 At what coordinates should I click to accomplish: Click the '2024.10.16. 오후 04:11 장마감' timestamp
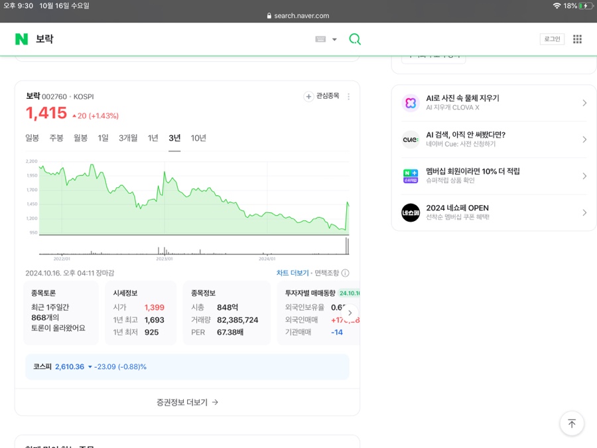click(70, 273)
